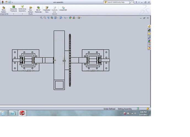Click yellow tag icon in status bar
The image size is (190, 137).
click(x=148, y=109)
